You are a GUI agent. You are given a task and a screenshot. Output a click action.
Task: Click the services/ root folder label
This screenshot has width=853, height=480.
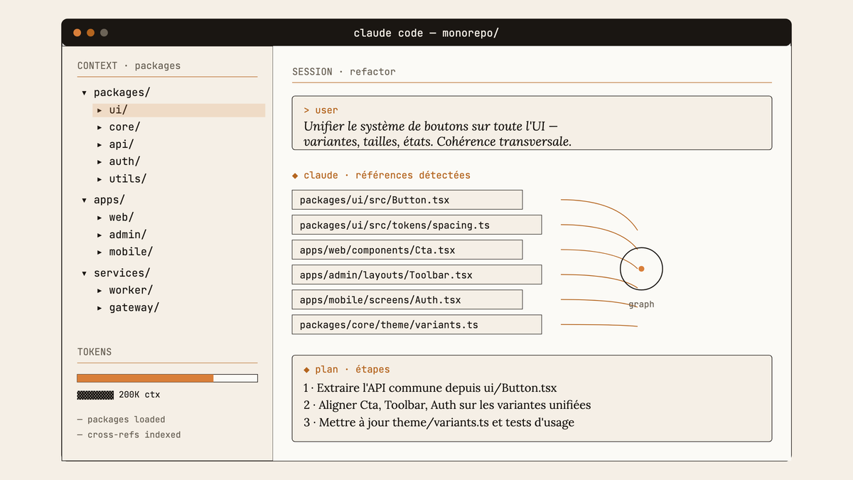[122, 273]
